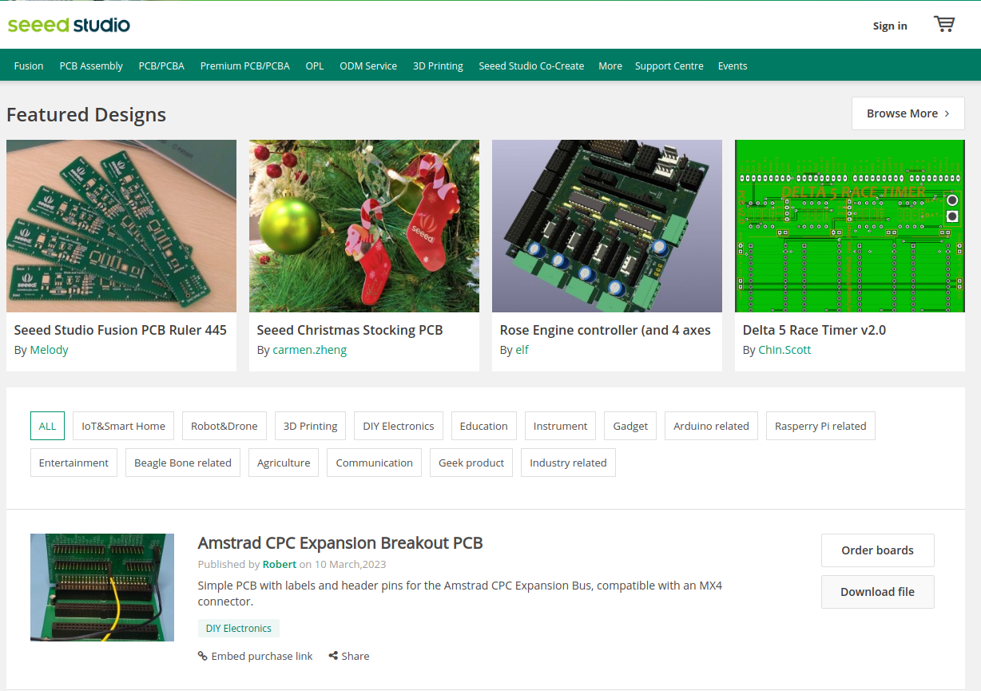
Task: Open Seeed Studio Fusion PCB Ruler 445 title
Action: tap(121, 330)
